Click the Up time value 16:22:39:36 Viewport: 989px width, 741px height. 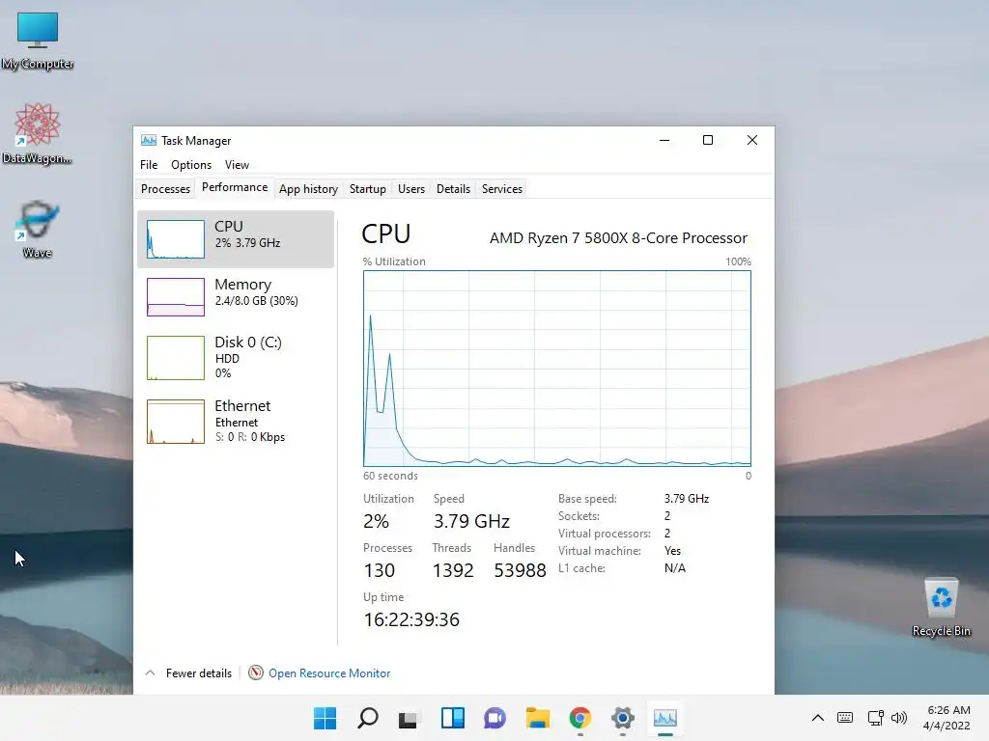[x=411, y=619]
